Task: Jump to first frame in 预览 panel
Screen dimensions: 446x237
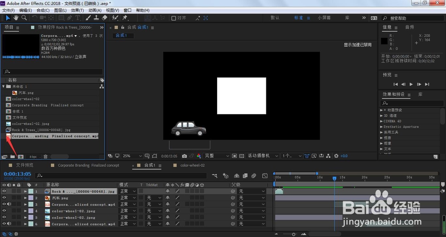Action: point(395,84)
